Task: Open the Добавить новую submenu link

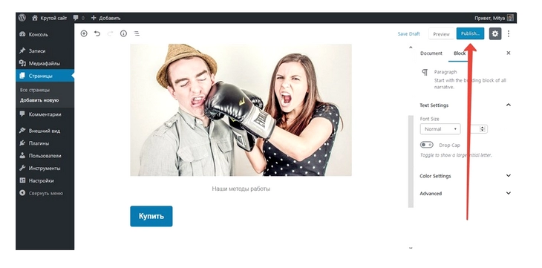Action: [x=39, y=100]
